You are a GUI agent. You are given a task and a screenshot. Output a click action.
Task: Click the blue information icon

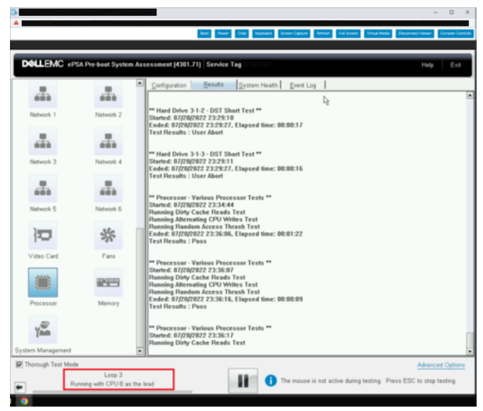[271, 381]
